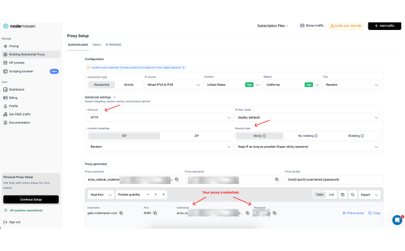
Task: Check All systems operational status
Action: (x=24, y=211)
